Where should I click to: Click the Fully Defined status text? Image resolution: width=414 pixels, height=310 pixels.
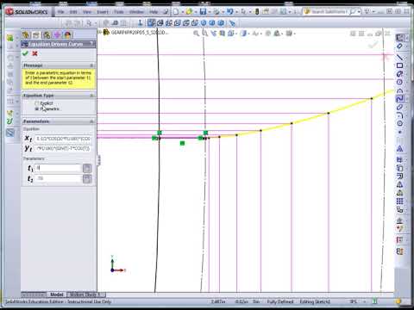pyautogui.click(x=280, y=301)
